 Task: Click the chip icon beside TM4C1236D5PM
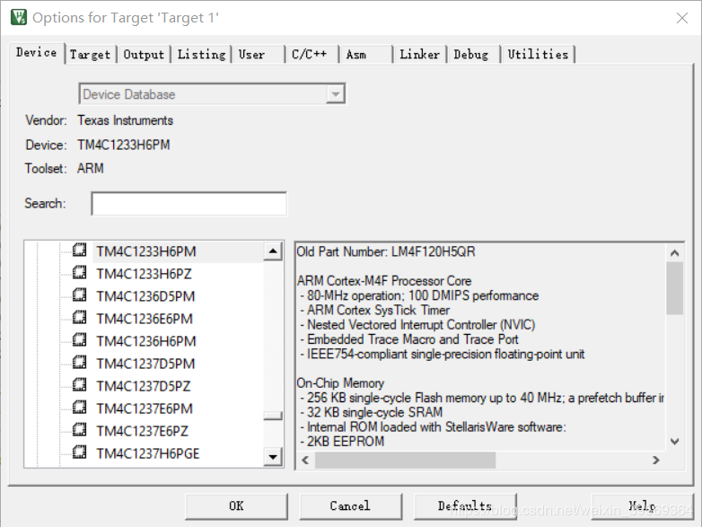pyautogui.click(x=79, y=294)
